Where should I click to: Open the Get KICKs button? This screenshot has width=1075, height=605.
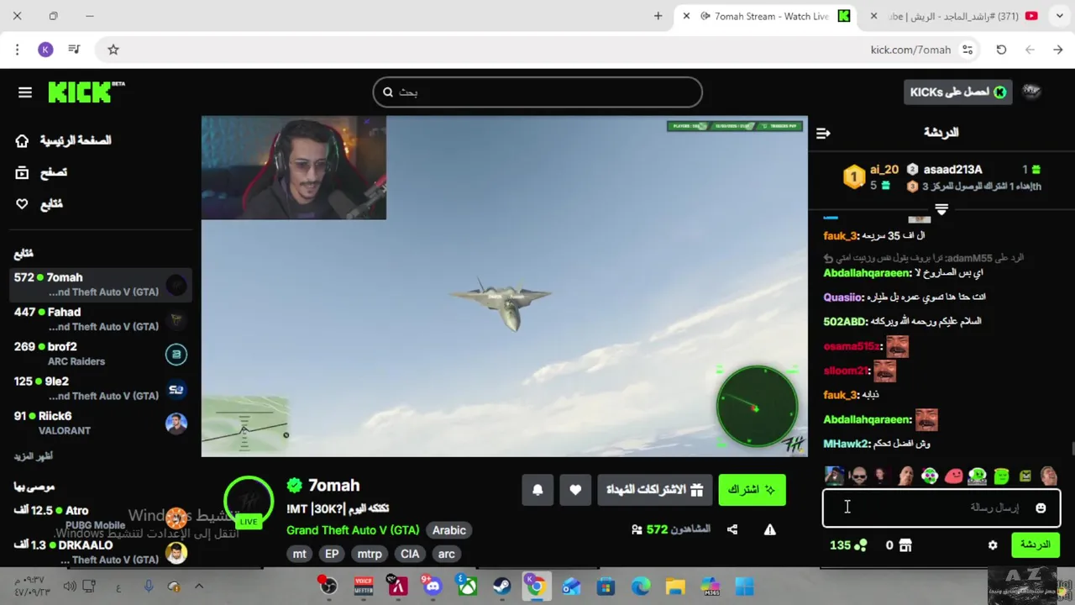tap(957, 92)
